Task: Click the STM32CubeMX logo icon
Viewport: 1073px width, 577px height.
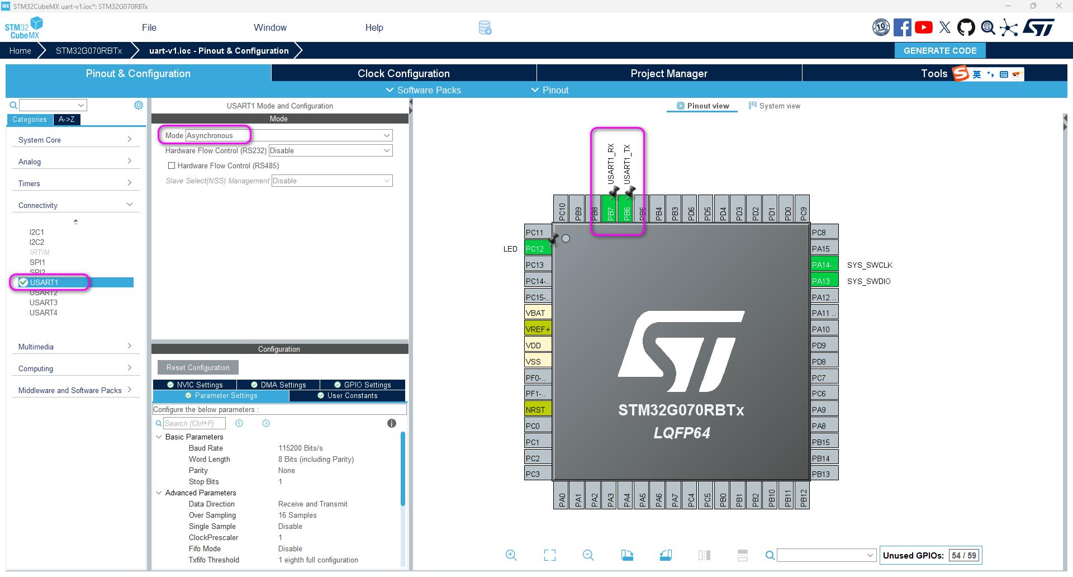Action: tap(23, 27)
